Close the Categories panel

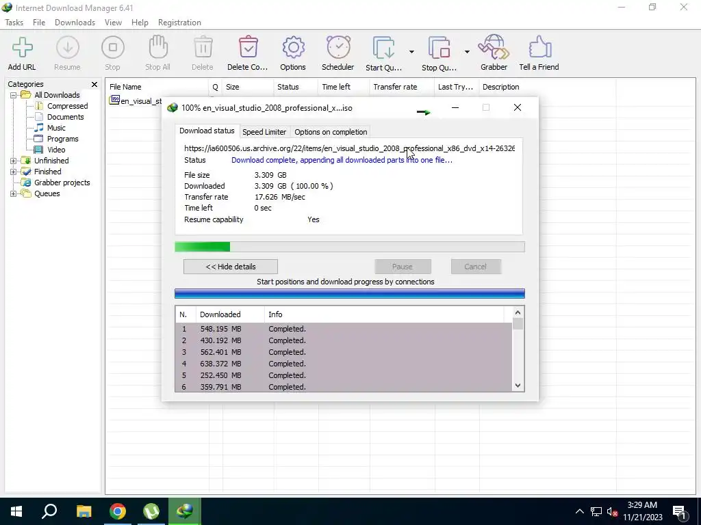click(x=94, y=84)
